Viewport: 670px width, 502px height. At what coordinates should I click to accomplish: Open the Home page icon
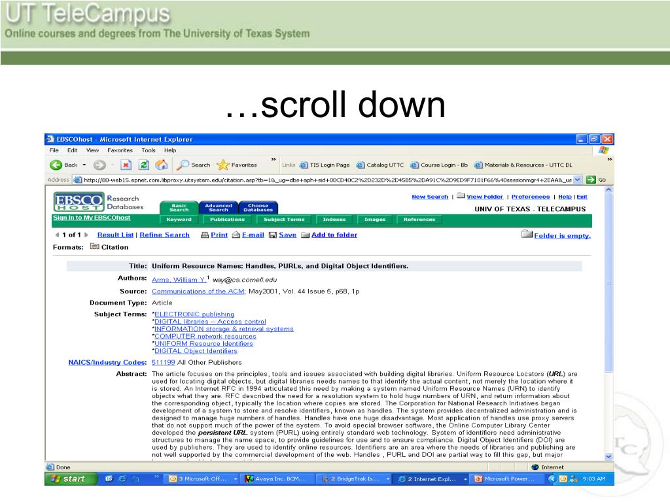pos(162,165)
